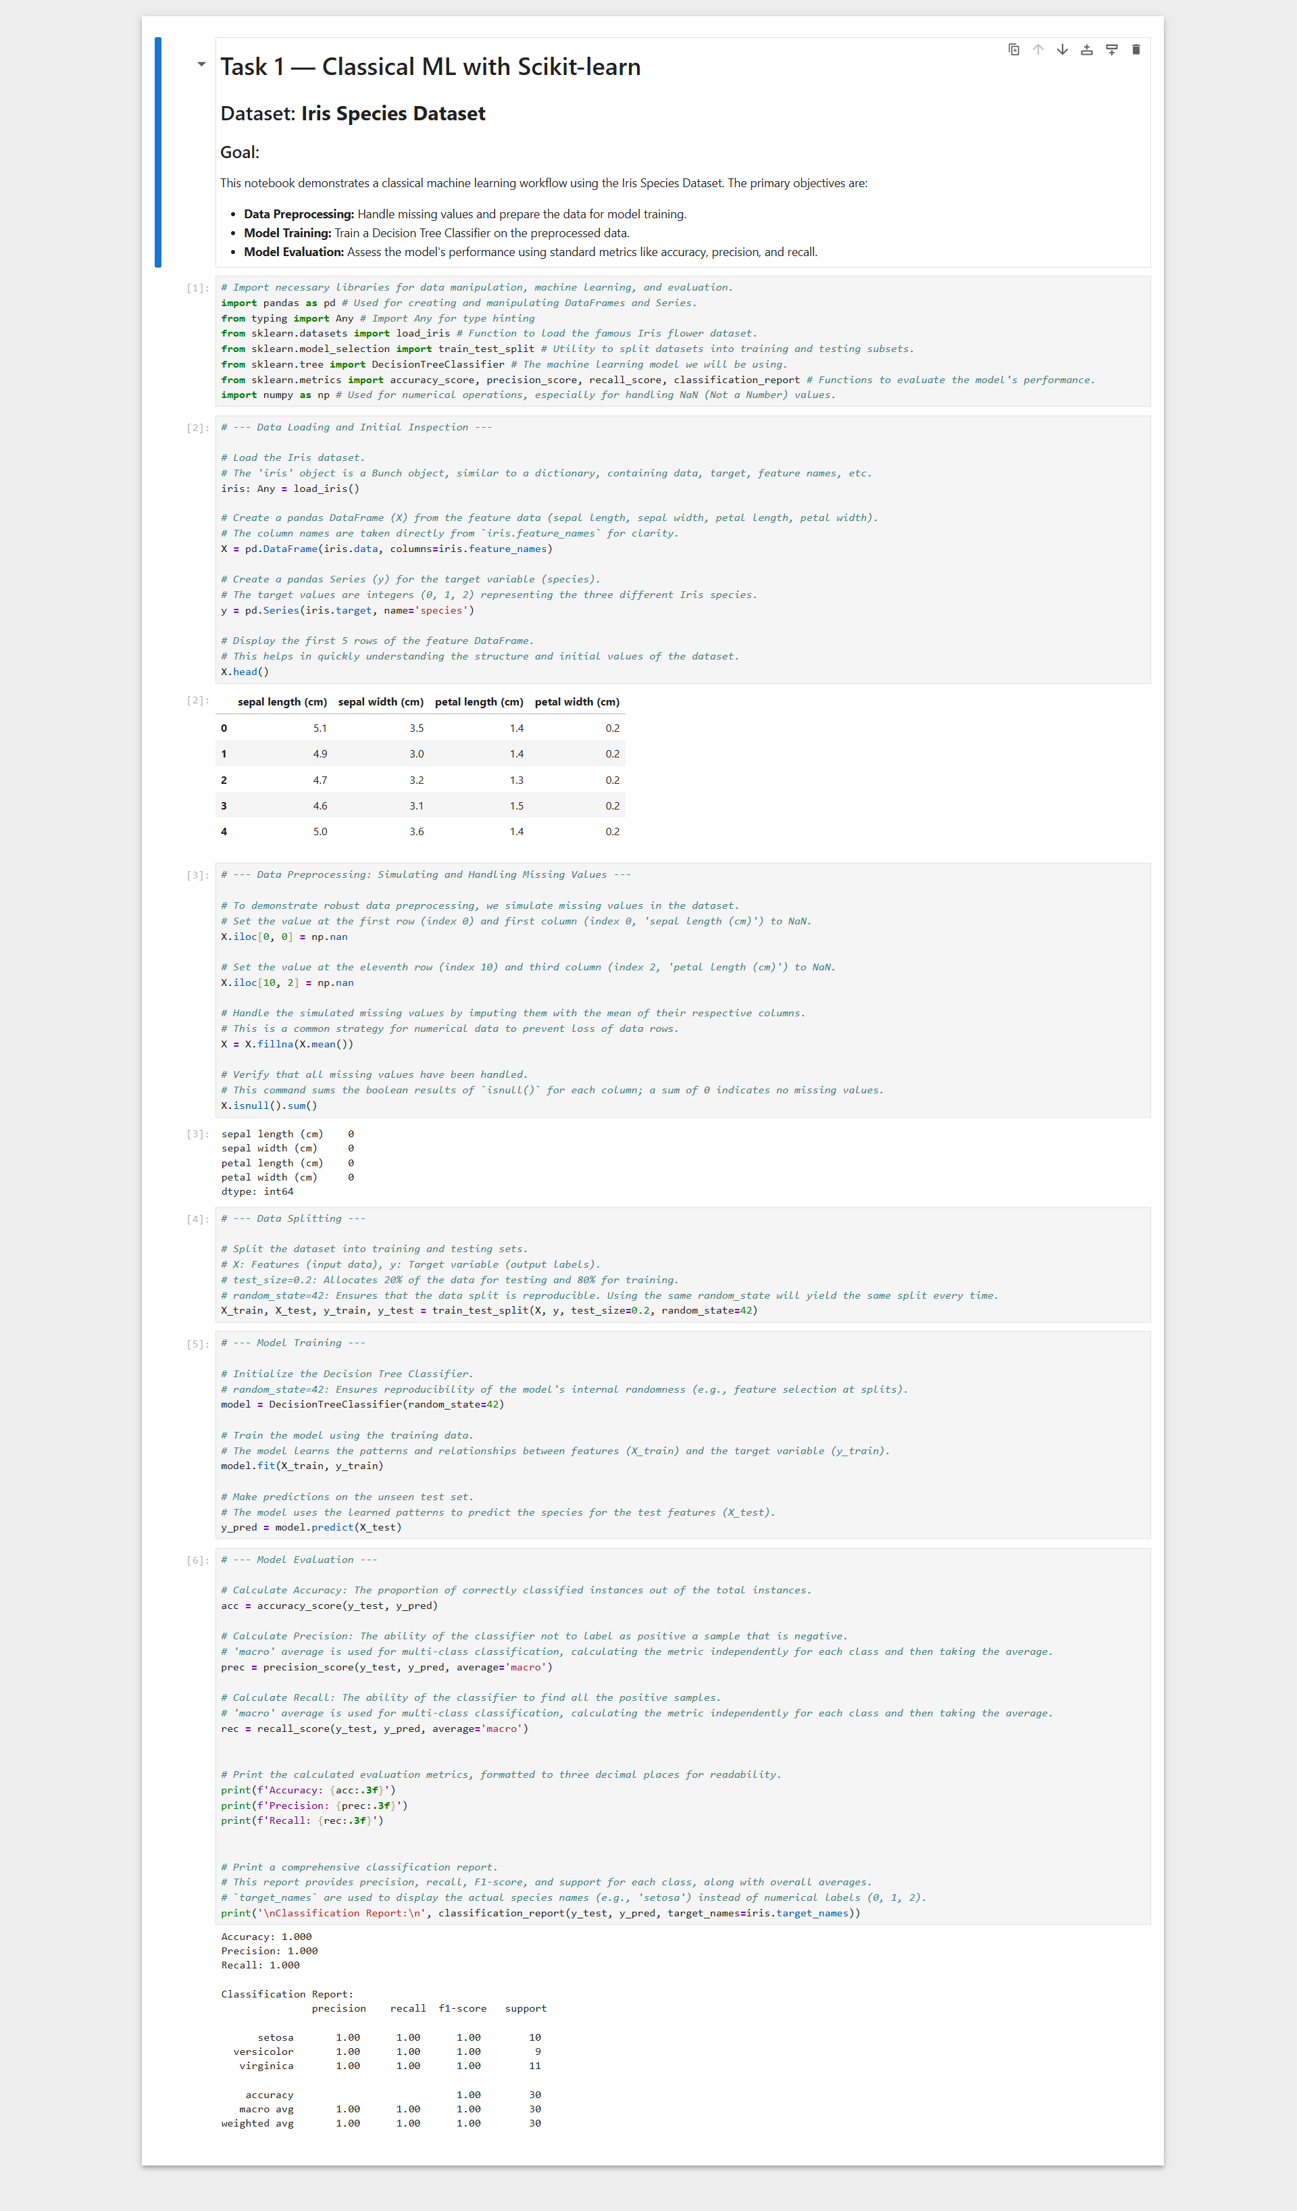Move the cell up
The image size is (1297, 2211).
point(1038,50)
